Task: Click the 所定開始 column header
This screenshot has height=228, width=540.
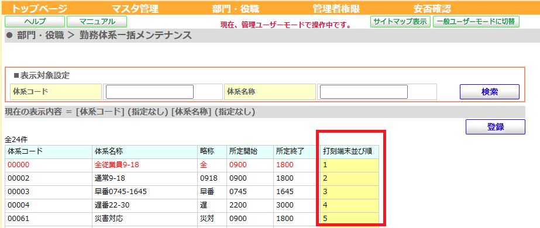Action: 250,151
